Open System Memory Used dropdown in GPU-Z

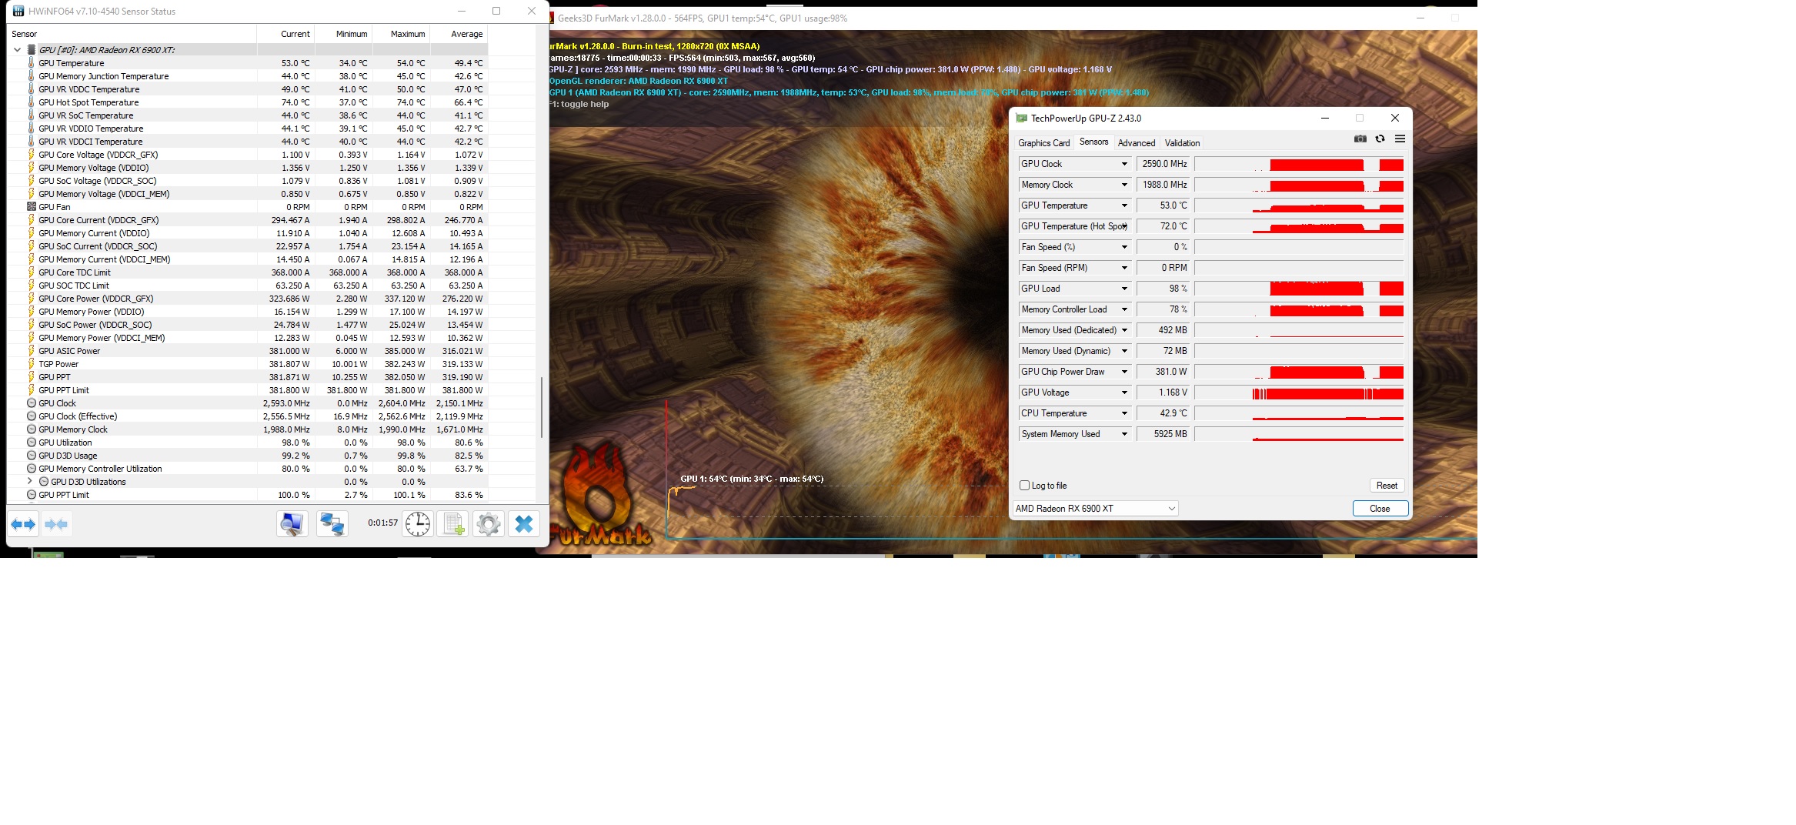pos(1124,434)
